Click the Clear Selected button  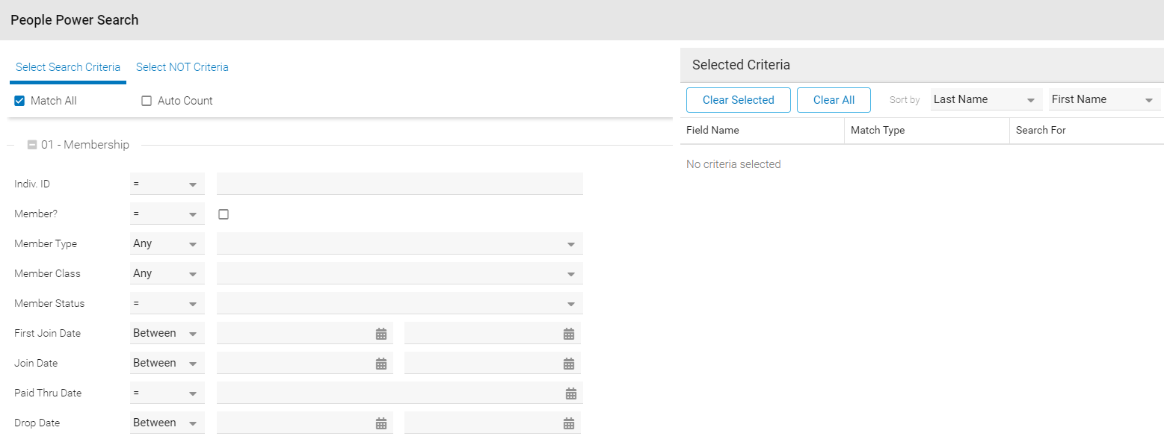coord(739,100)
